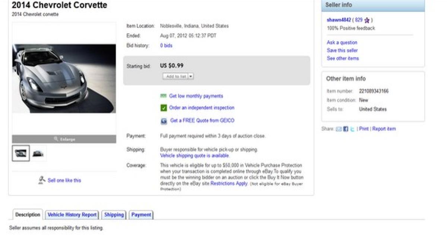447x238 pixels.
Task: Switch to the Vehicle History Report tab
Action: [x=72, y=215]
